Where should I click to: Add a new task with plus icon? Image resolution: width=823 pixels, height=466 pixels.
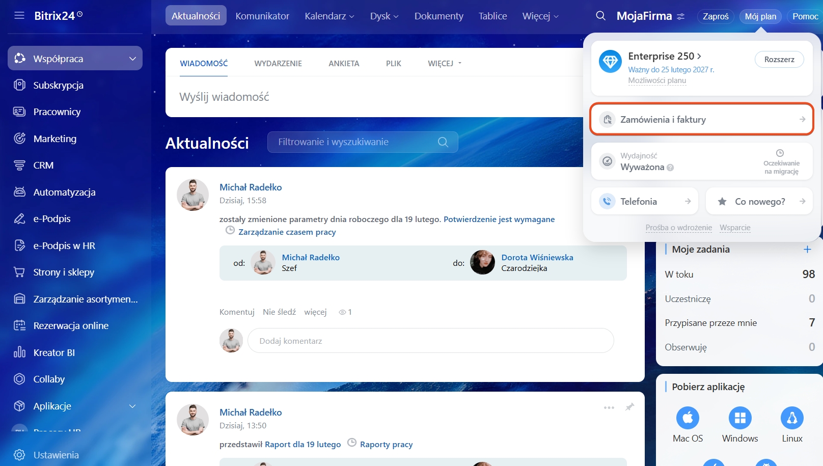pos(807,249)
